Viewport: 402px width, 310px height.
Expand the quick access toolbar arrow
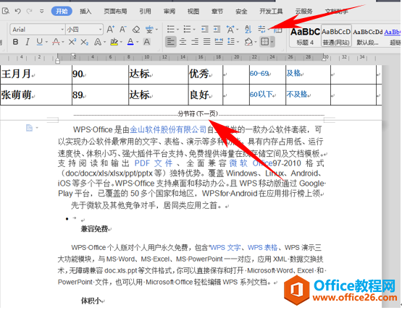(x=41, y=12)
